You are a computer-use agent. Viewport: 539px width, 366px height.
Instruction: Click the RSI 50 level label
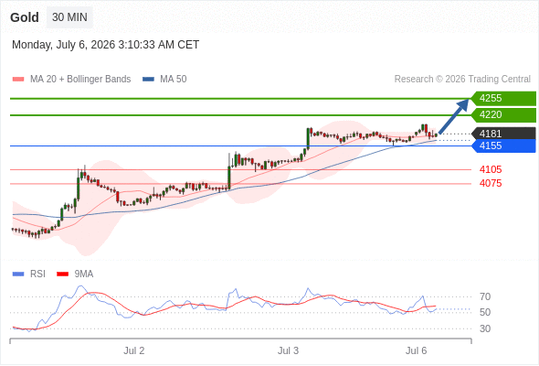tap(485, 313)
